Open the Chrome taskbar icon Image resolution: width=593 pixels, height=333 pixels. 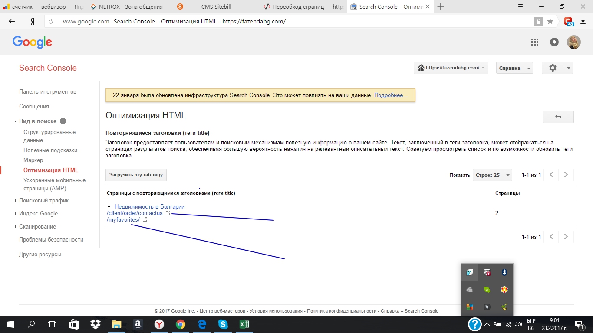pos(181,324)
